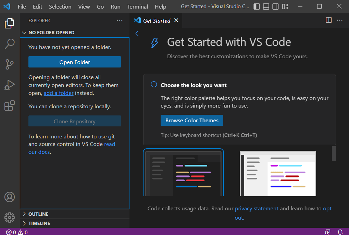Open the Explorer view in activity bar
This screenshot has width=349, height=235.
coord(10,23)
